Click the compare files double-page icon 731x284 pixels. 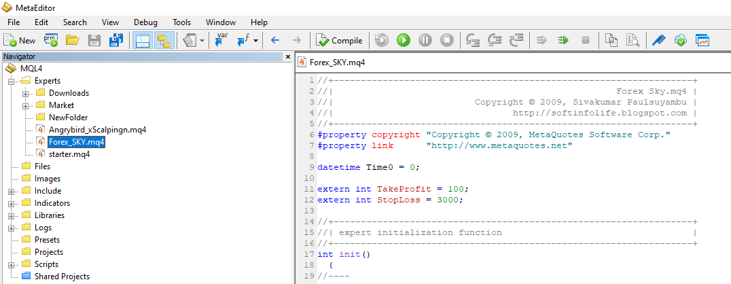point(611,41)
